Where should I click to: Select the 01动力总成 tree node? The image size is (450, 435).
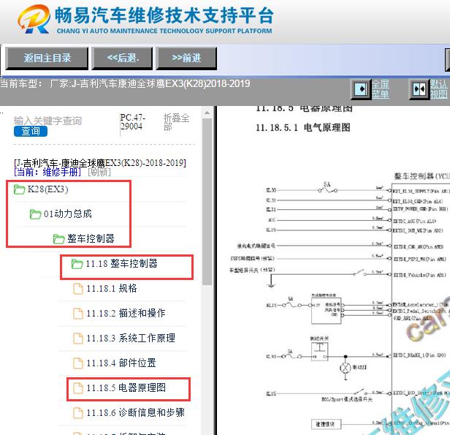tap(68, 214)
